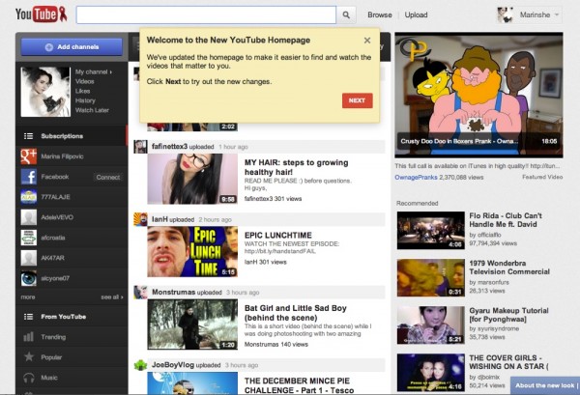Select the From YouTube section header
The height and width of the screenshot is (395, 580).
(x=72, y=317)
